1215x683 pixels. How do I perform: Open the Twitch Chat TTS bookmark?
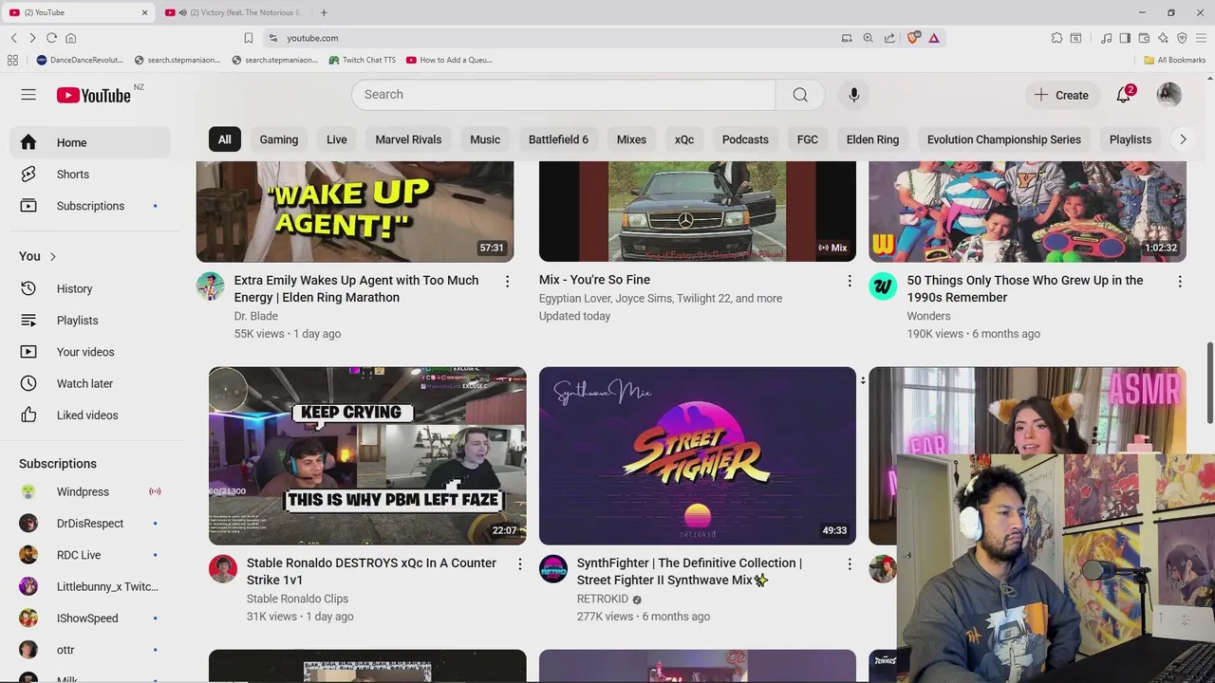(362, 60)
